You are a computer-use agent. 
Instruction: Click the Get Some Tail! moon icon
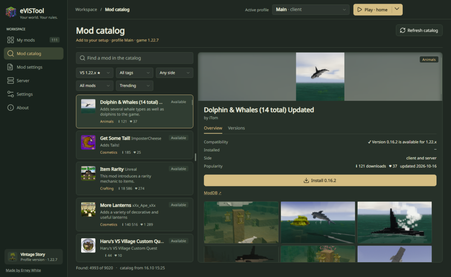(88, 142)
